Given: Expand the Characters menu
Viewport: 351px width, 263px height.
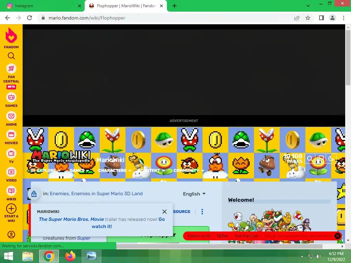Looking at the screenshot, I should click(114, 171).
